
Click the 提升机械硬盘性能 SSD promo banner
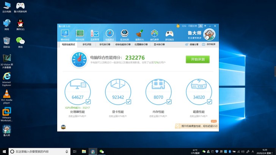click(x=197, y=126)
